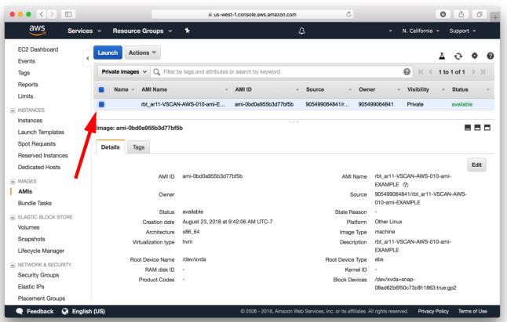
Task: Go to next page of results
Action: click(x=473, y=72)
